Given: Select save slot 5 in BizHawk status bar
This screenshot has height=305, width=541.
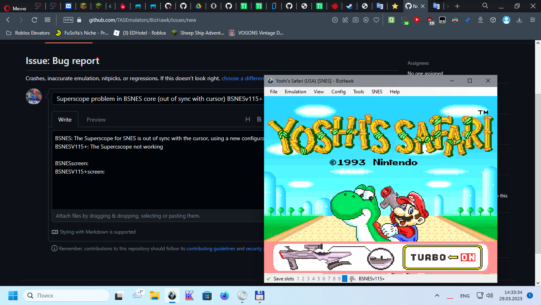Looking at the screenshot, I should [x=318, y=278].
